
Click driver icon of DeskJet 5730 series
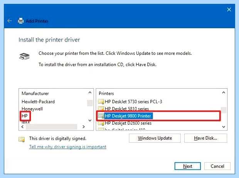pyautogui.click(x=101, y=102)
